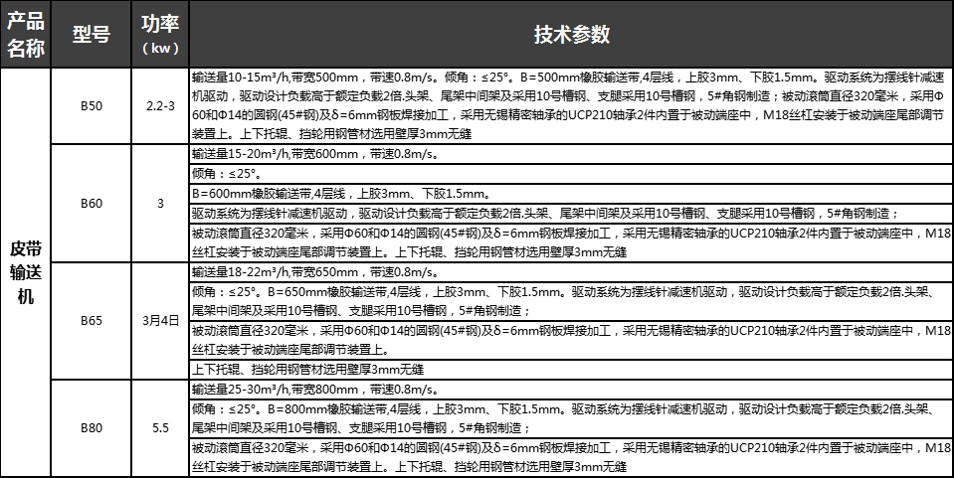Image resolution: width=954 pixels, height=478 pixels.
Task: Select the B65 model cell
Action: coord(92,320)
